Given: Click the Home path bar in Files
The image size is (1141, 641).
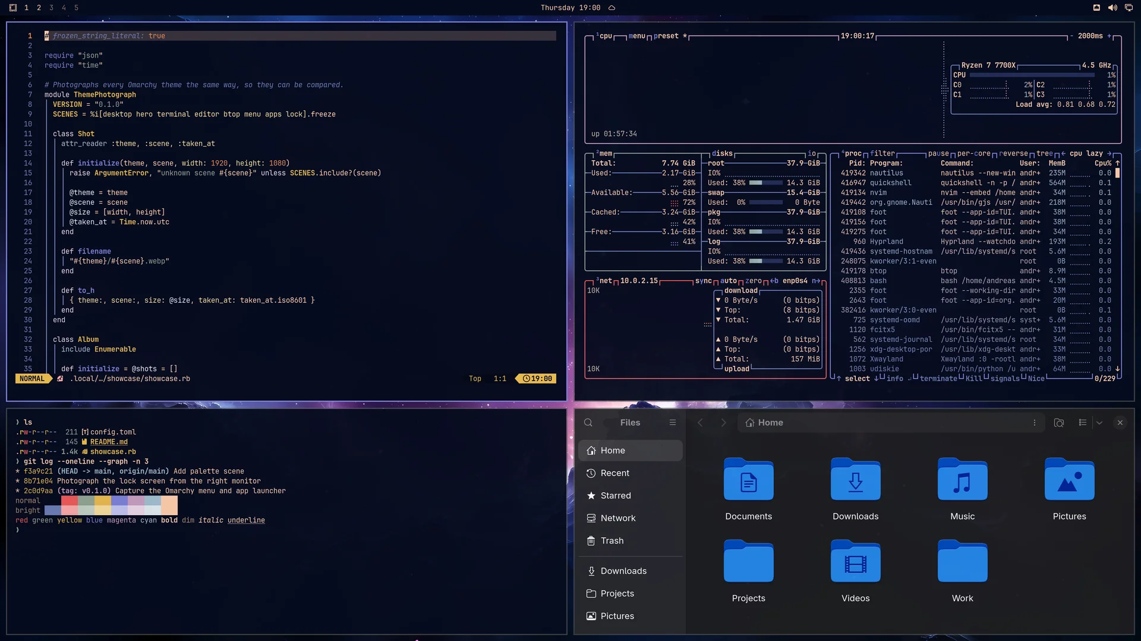Looking at the screenshot, I should (x=890, y=423).
